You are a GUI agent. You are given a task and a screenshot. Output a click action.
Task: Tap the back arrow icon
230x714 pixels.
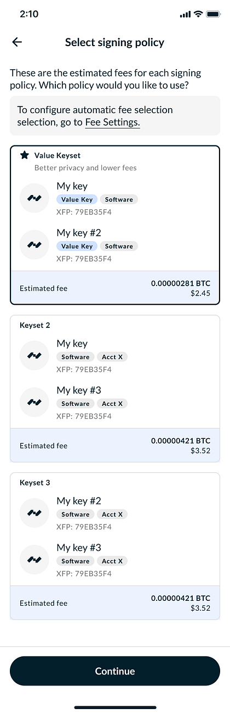pyautogui.click(x=17, y=42)
